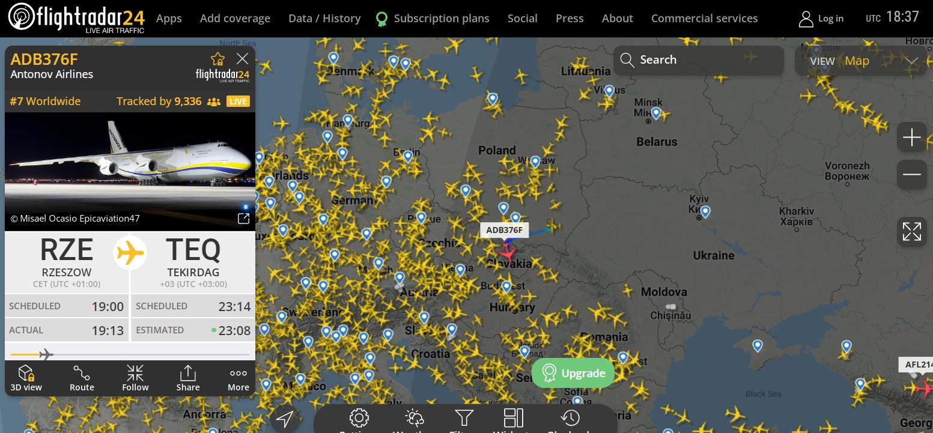Open the aircraft photo in new window

243,219
